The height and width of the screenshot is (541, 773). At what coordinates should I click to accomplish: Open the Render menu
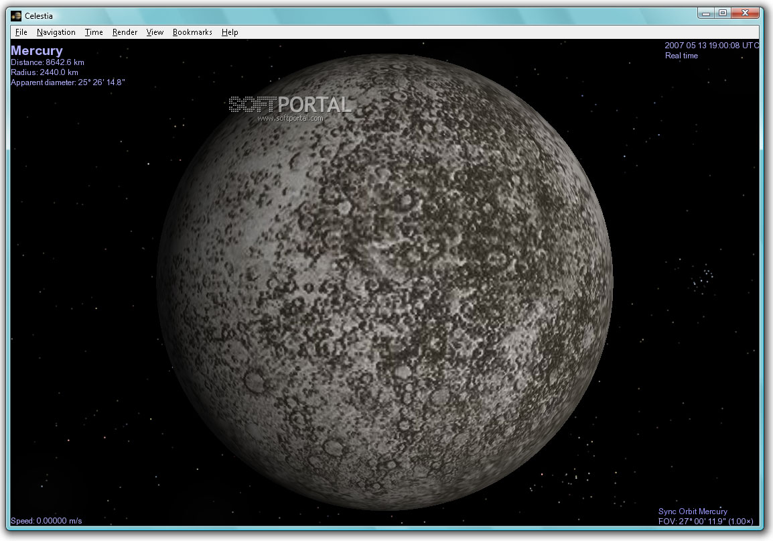coord(125,32)
